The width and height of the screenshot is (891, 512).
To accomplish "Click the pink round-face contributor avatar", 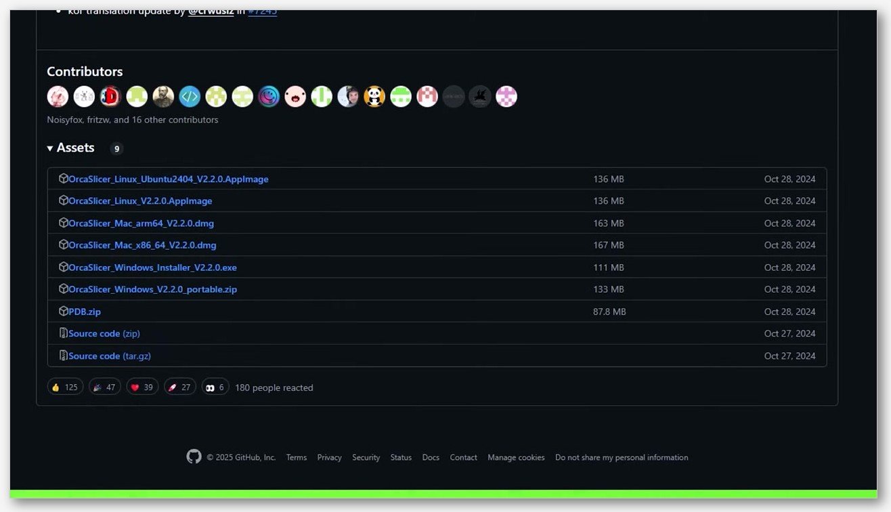I will point(295,97).
